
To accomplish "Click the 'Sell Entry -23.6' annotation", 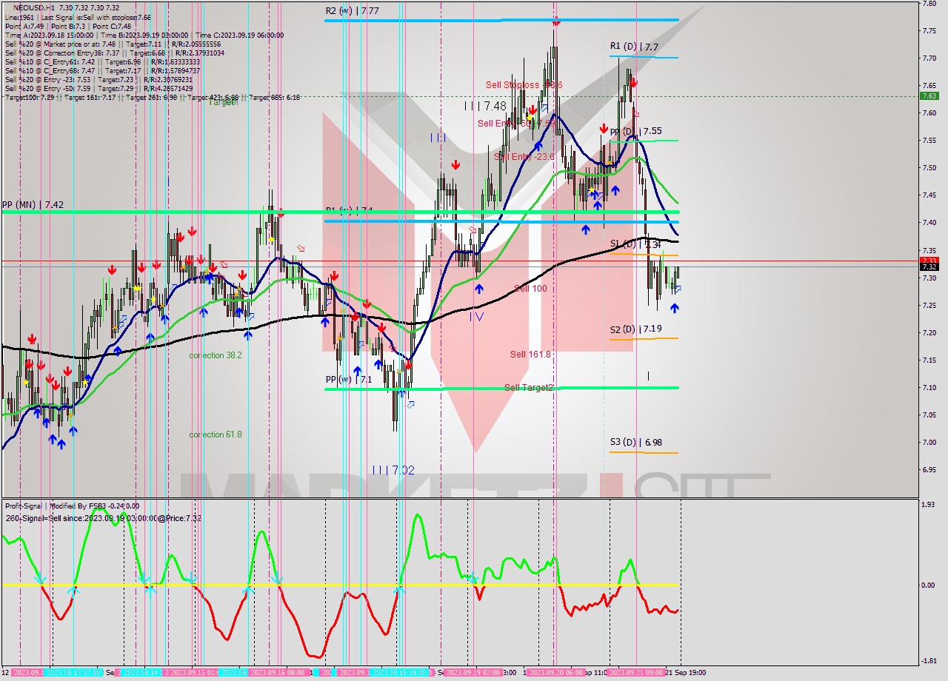I will [x=524, y=156].
